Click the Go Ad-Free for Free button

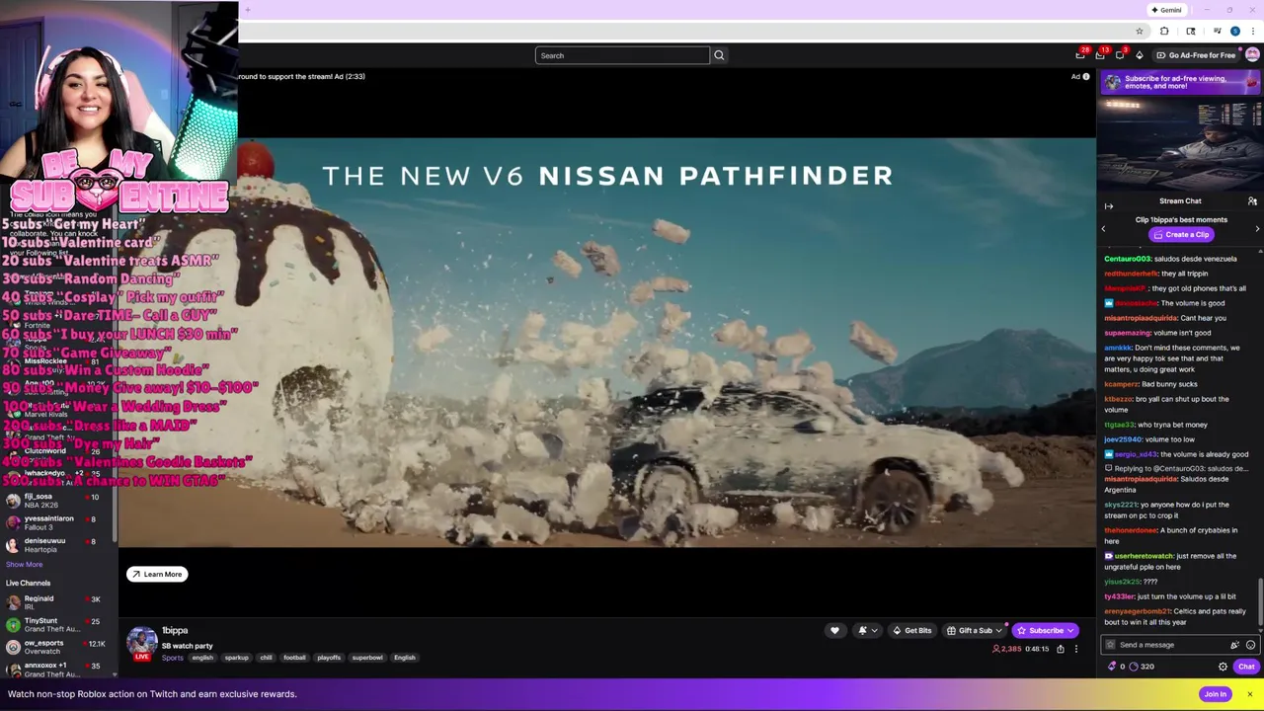click(x=1196, y=55)
